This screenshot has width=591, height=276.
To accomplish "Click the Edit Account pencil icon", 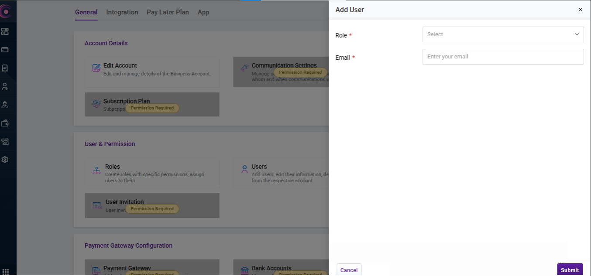I will tap(96, 68).
